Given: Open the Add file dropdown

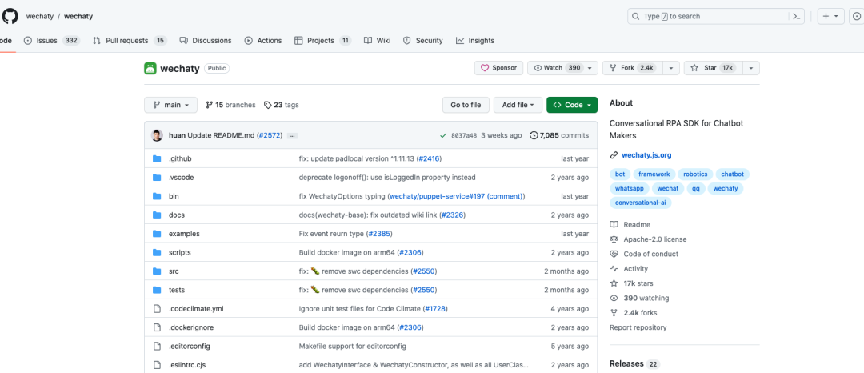Looking at the screenshot, I should click(518, 105).
